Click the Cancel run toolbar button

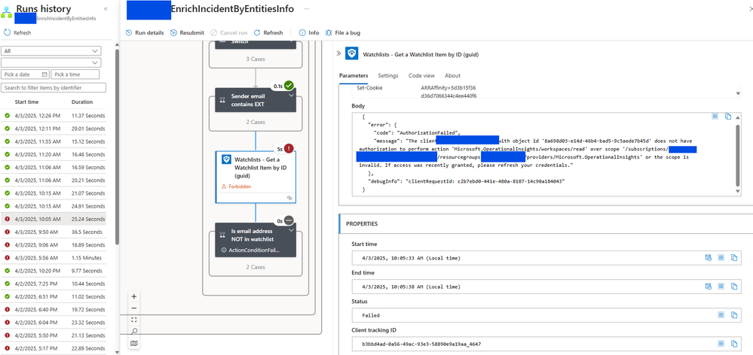pyautogui.click(x=230, y=32)
